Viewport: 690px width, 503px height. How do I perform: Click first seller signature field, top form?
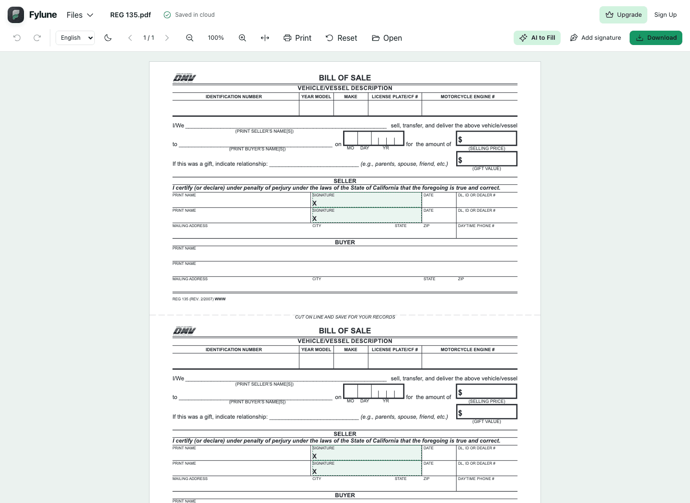(367, 200)
